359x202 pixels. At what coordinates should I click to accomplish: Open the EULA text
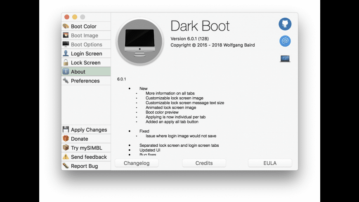(270, 163)
